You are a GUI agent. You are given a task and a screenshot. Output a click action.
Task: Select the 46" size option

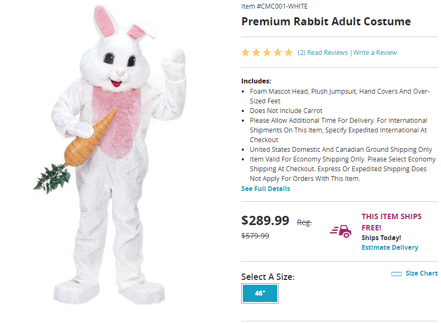(260, 293)
